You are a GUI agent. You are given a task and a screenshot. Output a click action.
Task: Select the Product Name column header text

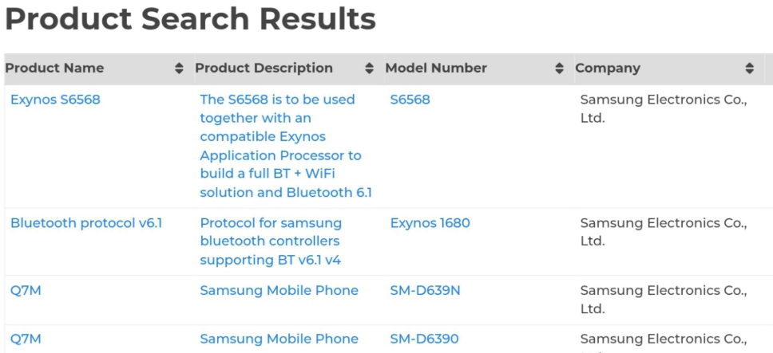pos(54,69)
